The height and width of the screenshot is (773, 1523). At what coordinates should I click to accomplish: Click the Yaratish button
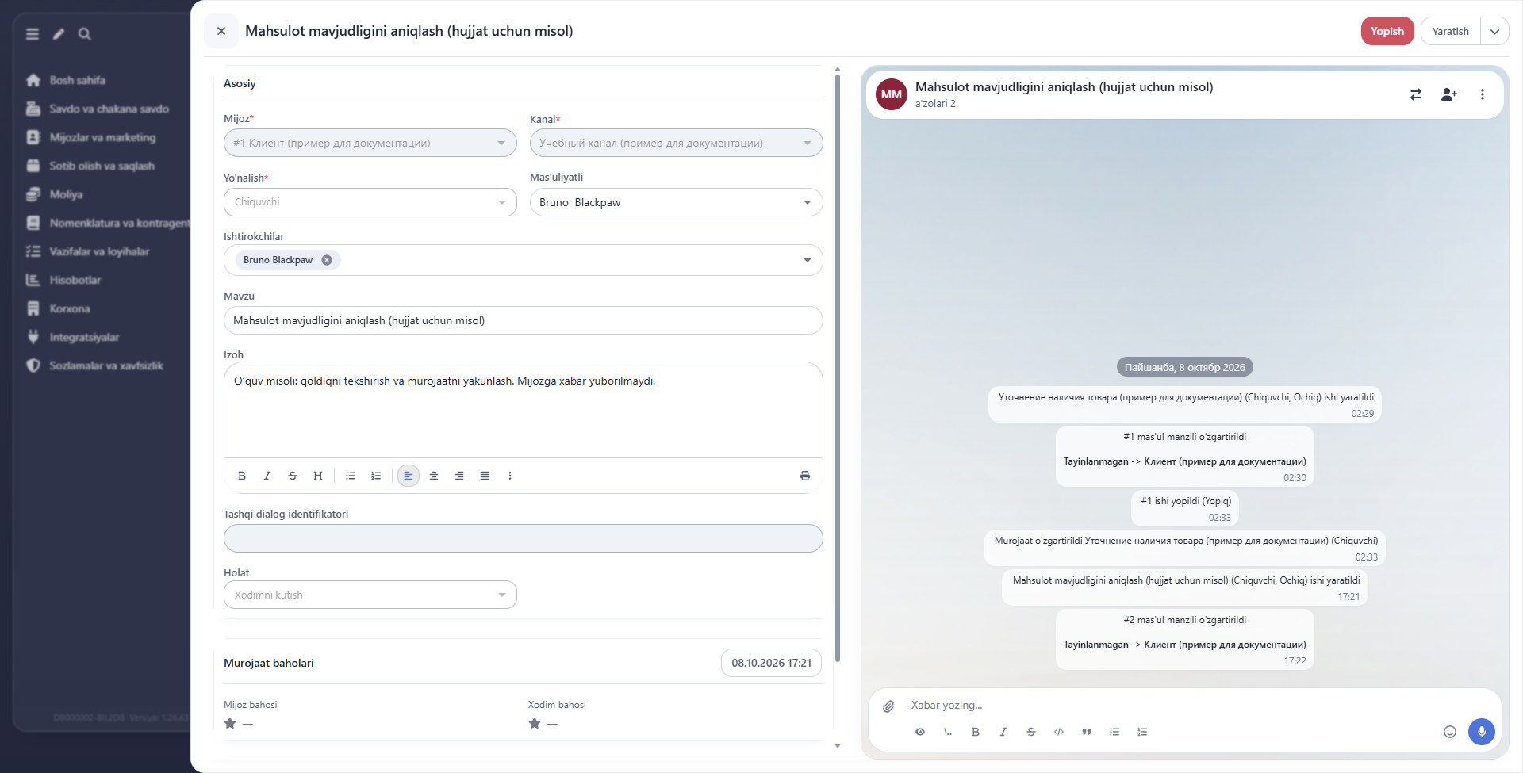[x=1451, y=32]
